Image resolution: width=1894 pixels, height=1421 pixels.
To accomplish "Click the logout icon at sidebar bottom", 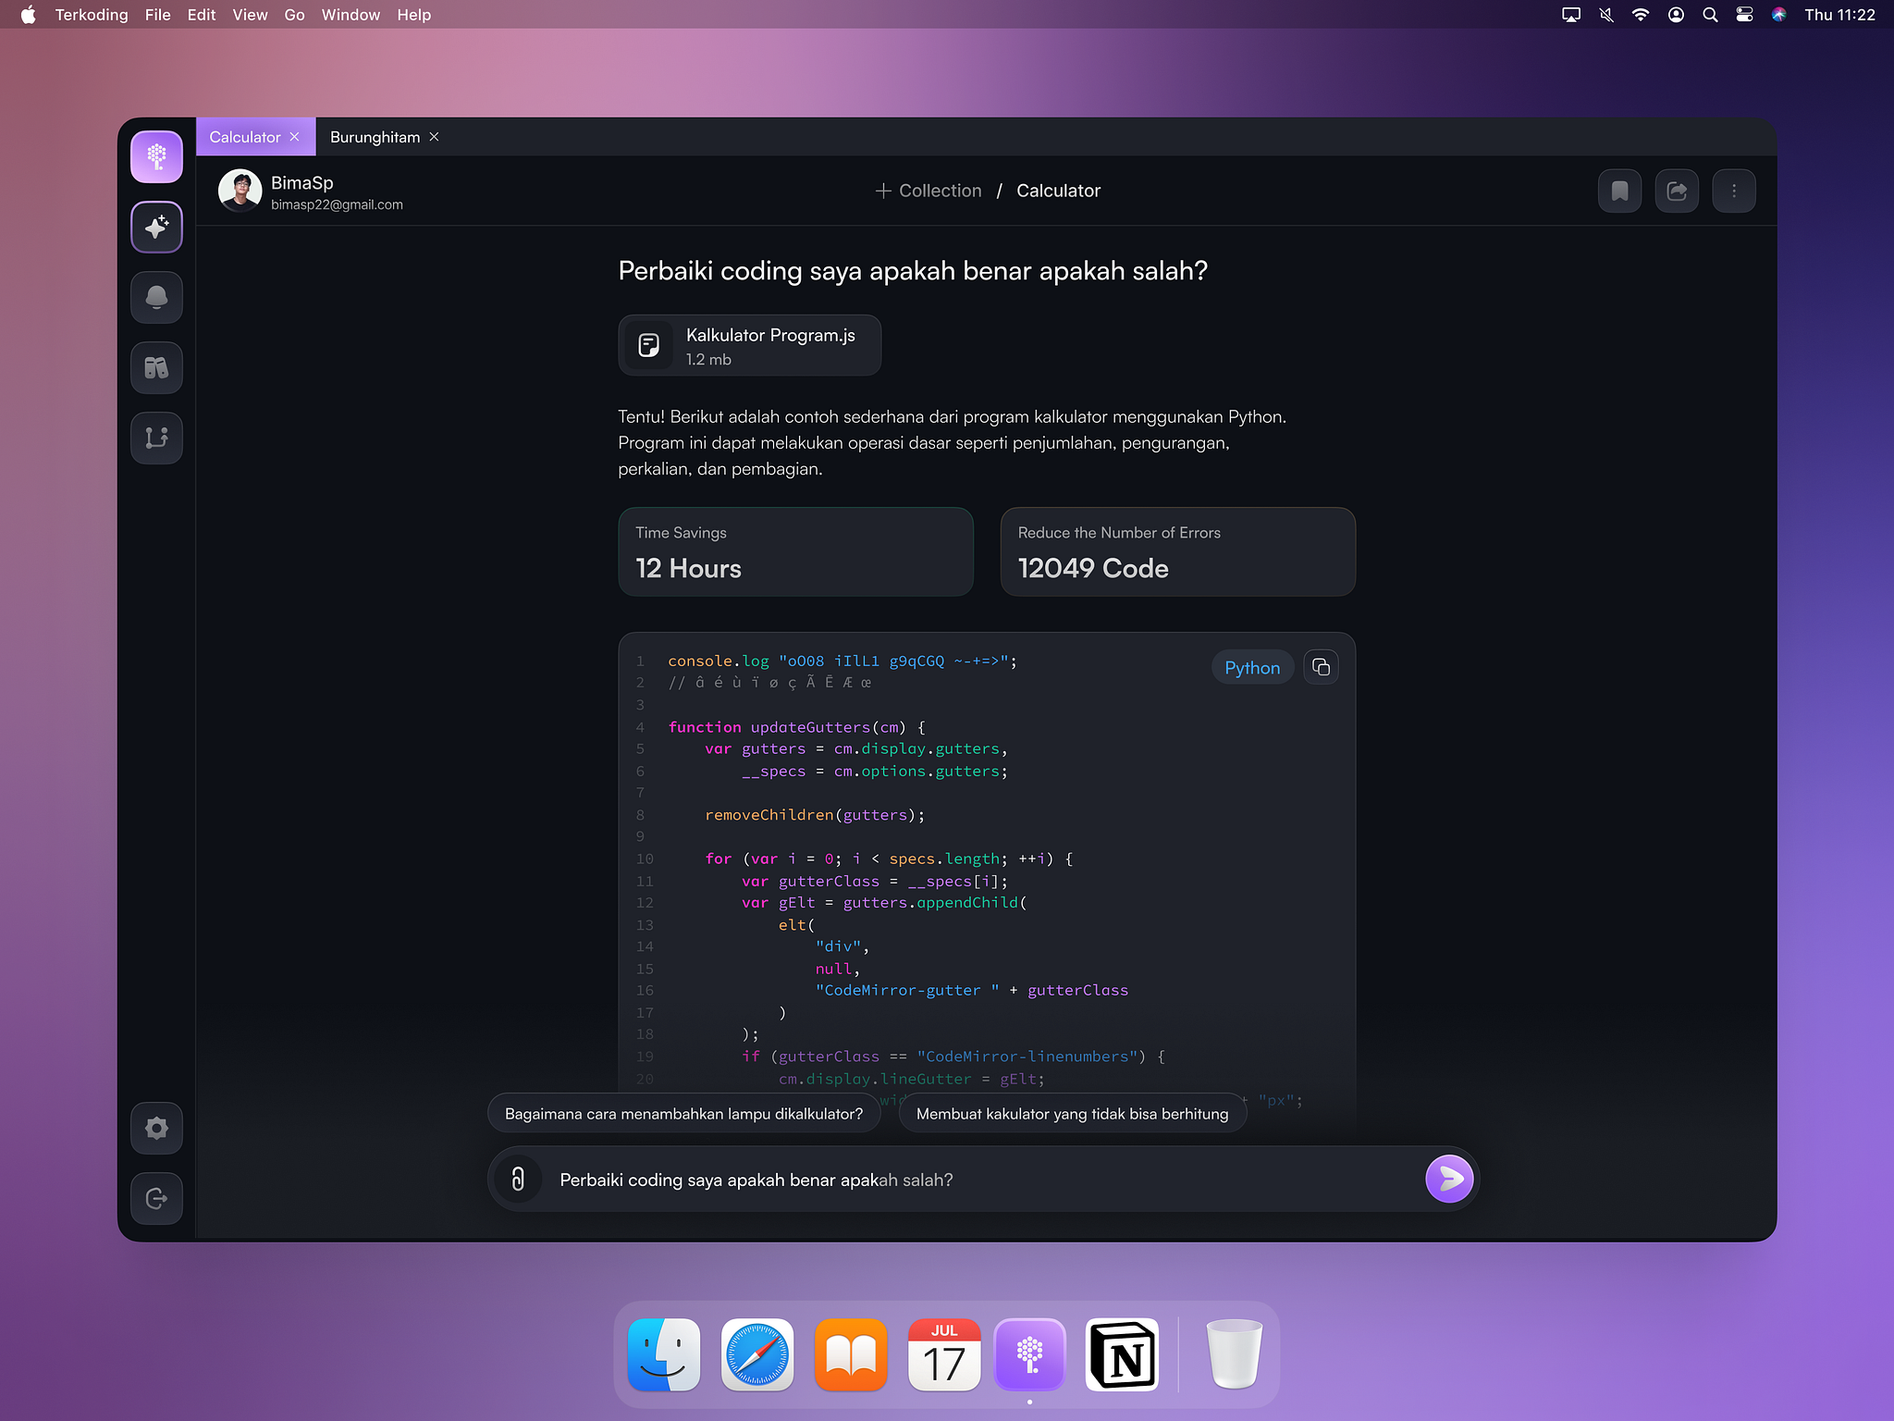I will pyautogui.click(x=156, y=1199).
